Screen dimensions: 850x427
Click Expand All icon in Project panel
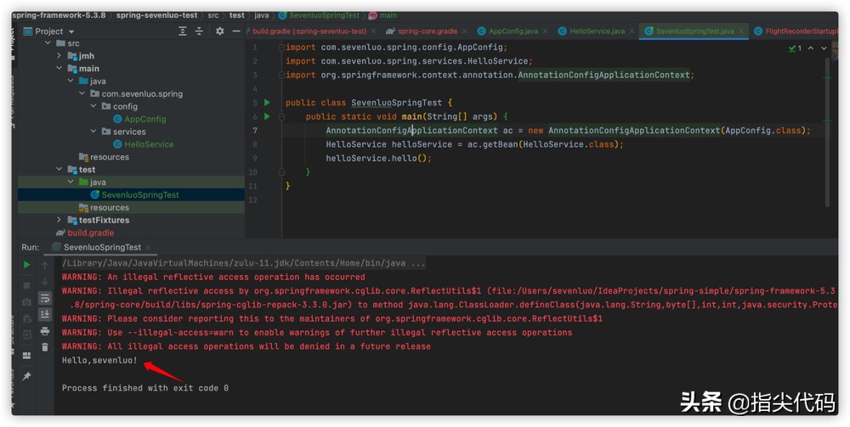point(183,31)
